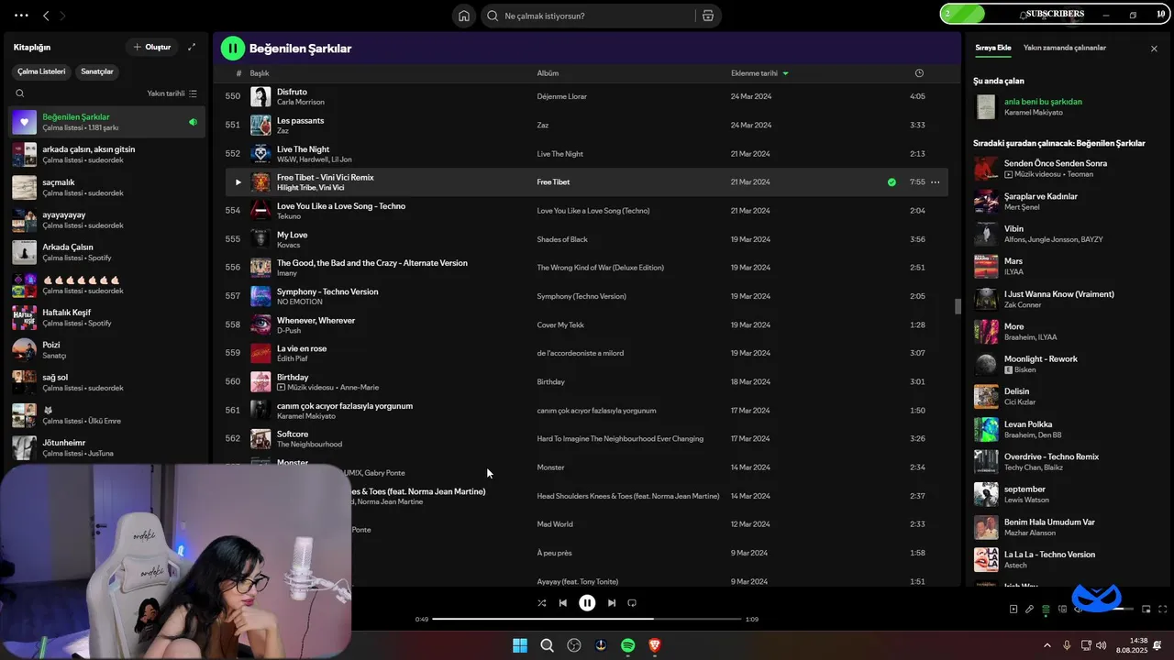Open The Neighbourhood artist link
This screenshot has width=1174, height=660.
[309, 445]
